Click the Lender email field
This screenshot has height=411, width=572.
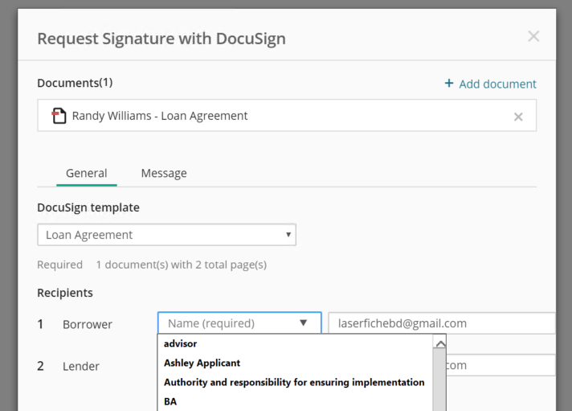(500, 365)
